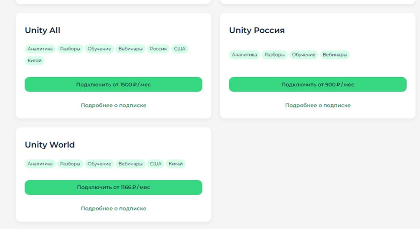
Task: Select the Аналитика tag in Unity All card
Action: pyautogui.click(x=40, y=49)
